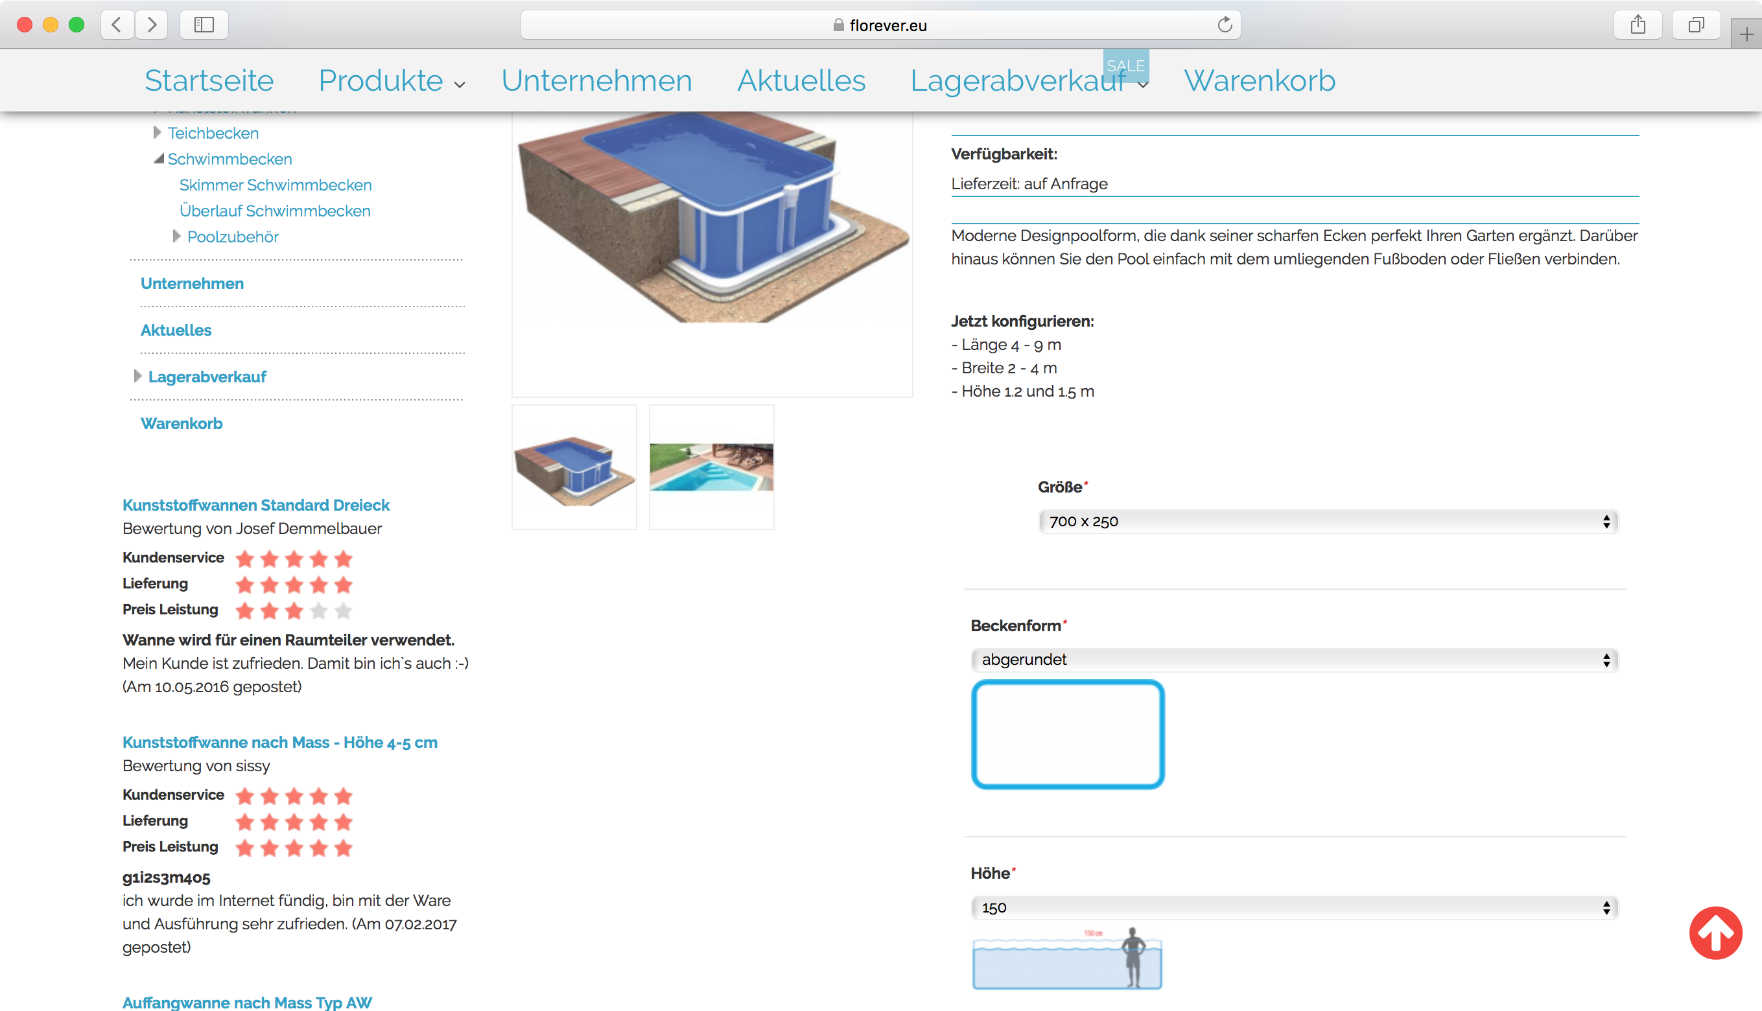Click the SALE badge on Lagerabverkauf
1762x1011 pixels.
1126,65
